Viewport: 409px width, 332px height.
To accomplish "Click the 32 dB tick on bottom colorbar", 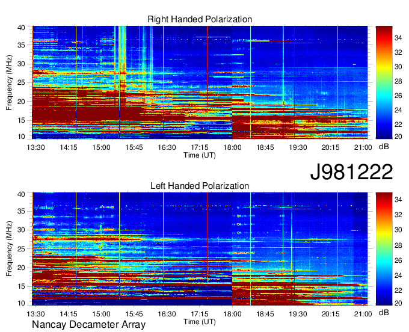I will tap(398, 215).
